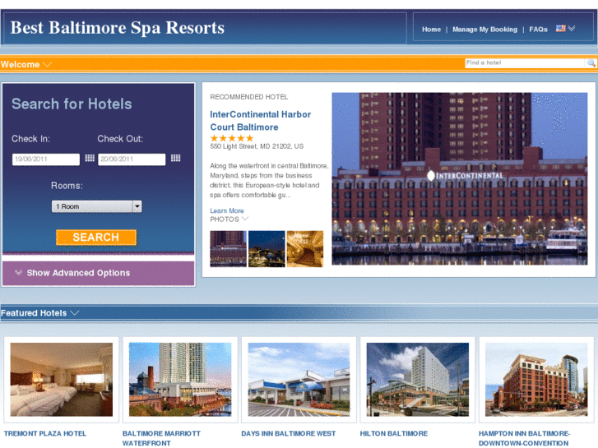Click the address 550 Light Street text

click(x=257, y=146)
